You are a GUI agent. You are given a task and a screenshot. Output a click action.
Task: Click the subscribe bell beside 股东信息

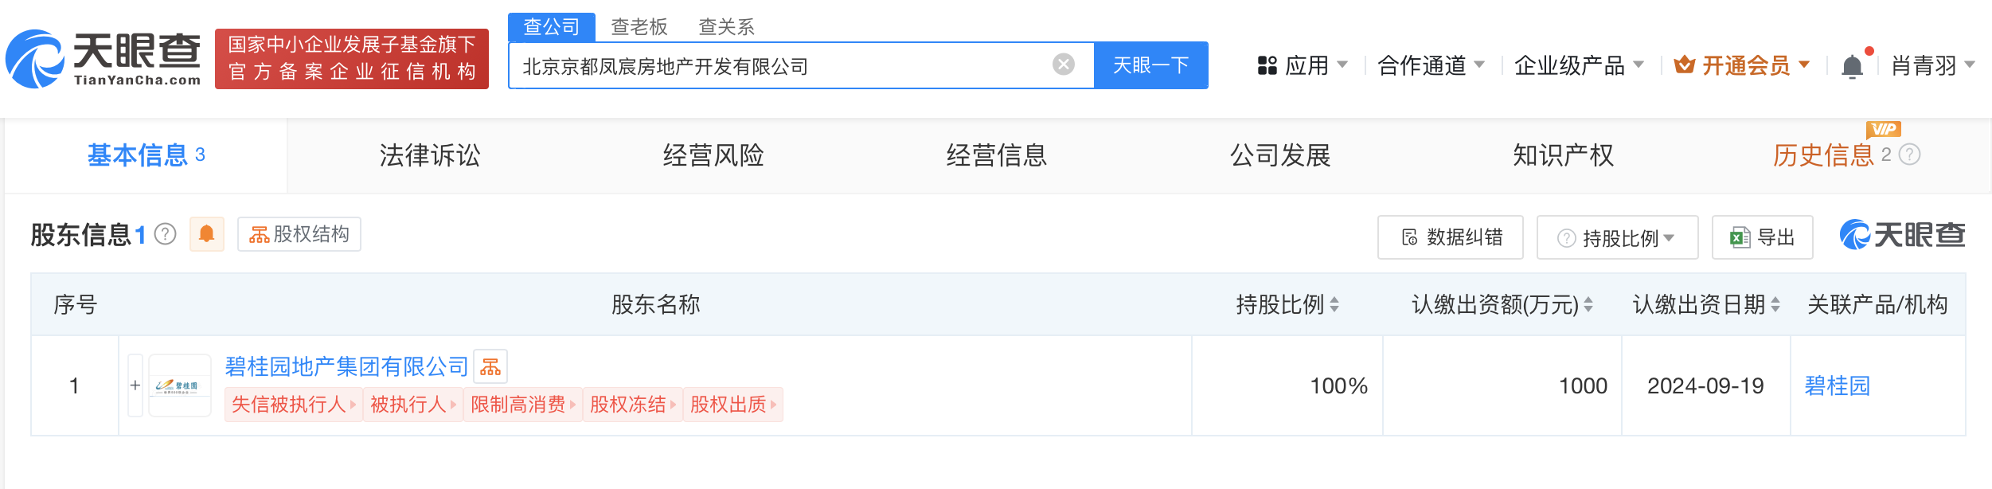coord(207,235)
